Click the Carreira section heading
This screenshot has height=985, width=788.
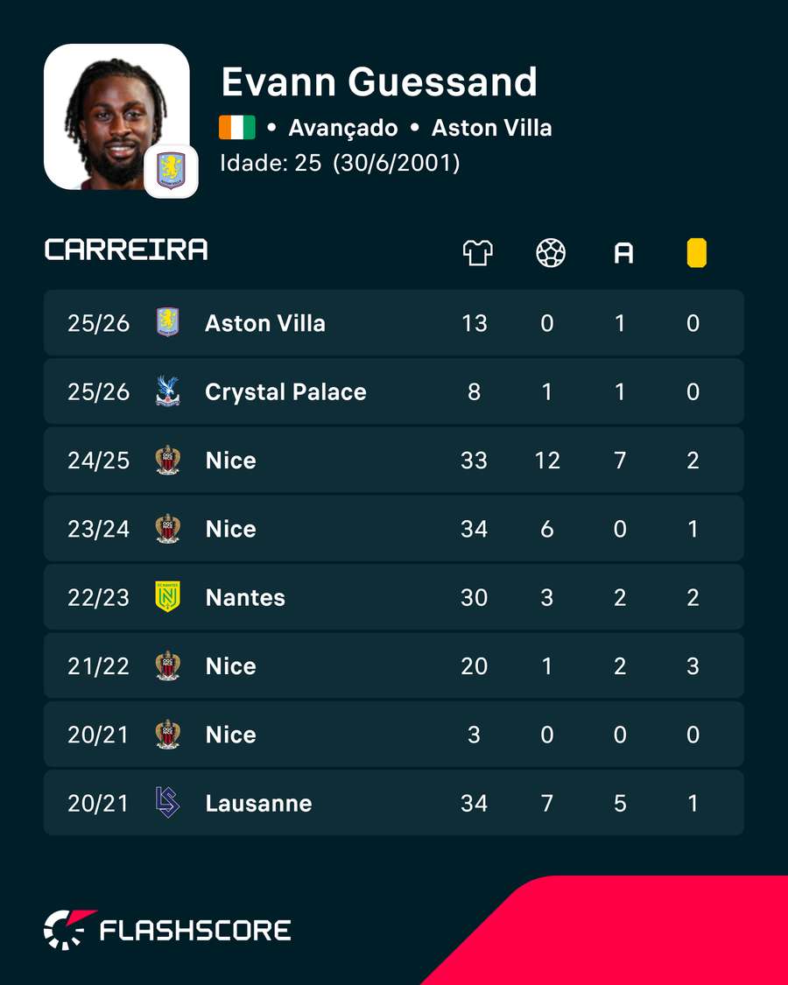click(126, 250)
